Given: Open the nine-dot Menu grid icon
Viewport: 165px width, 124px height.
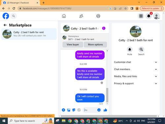Looking at the screenshot, I should [x=141, y=16].
